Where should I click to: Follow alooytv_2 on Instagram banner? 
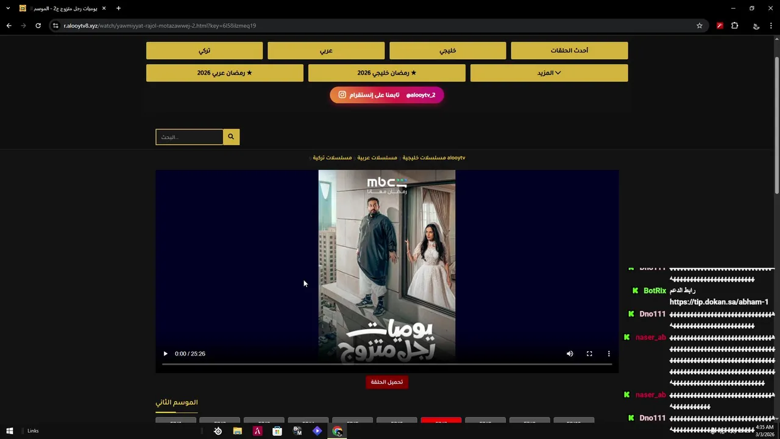(x=387, y=95)
